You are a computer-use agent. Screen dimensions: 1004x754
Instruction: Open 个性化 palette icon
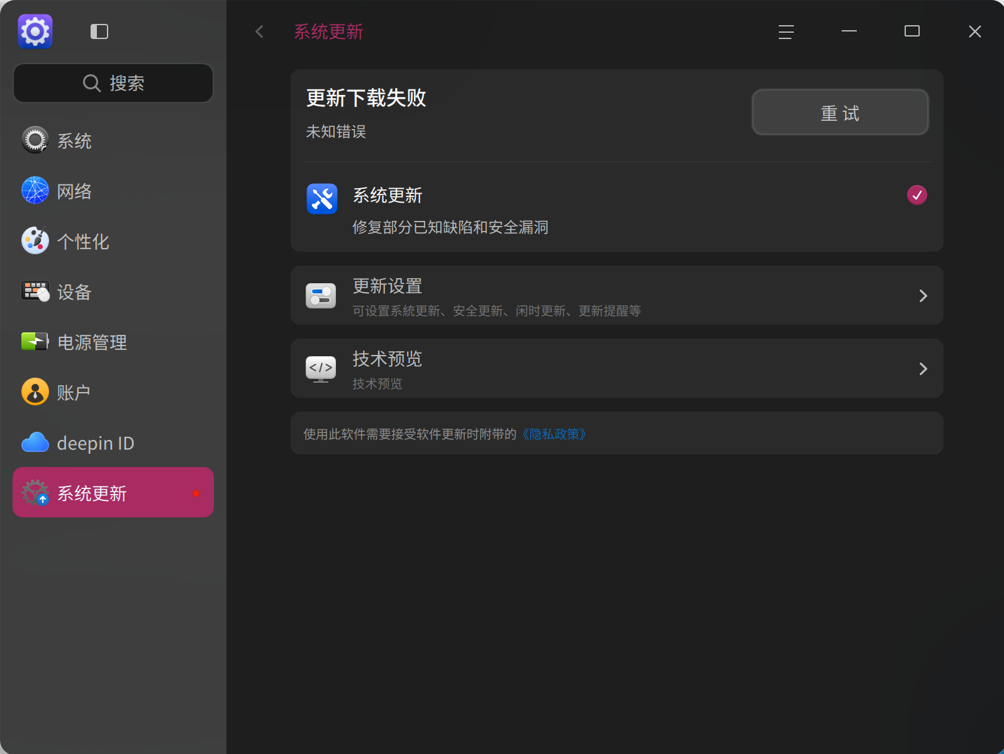[35, 240]
